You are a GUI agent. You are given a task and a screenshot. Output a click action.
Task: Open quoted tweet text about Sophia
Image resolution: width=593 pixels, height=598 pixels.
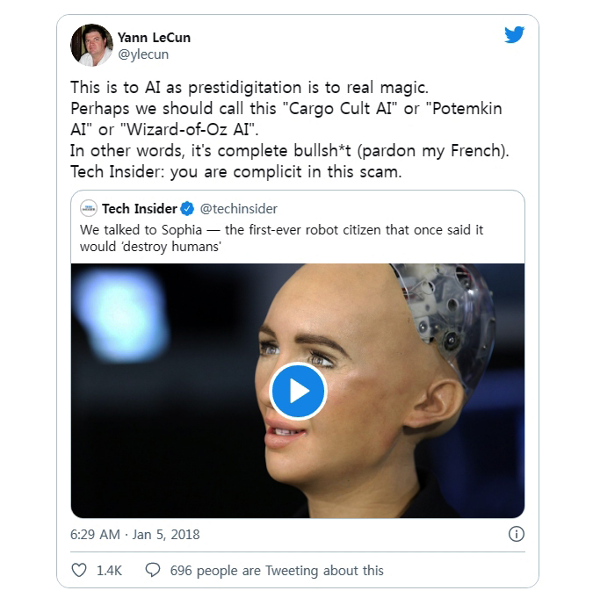pyautogui.click(x=281, y=238)
